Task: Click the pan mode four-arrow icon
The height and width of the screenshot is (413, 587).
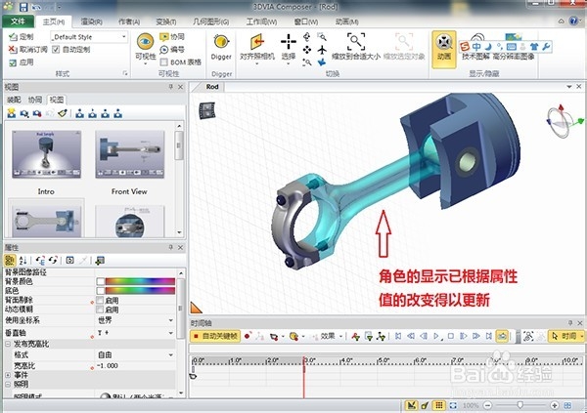Action: tap(307, 50)
